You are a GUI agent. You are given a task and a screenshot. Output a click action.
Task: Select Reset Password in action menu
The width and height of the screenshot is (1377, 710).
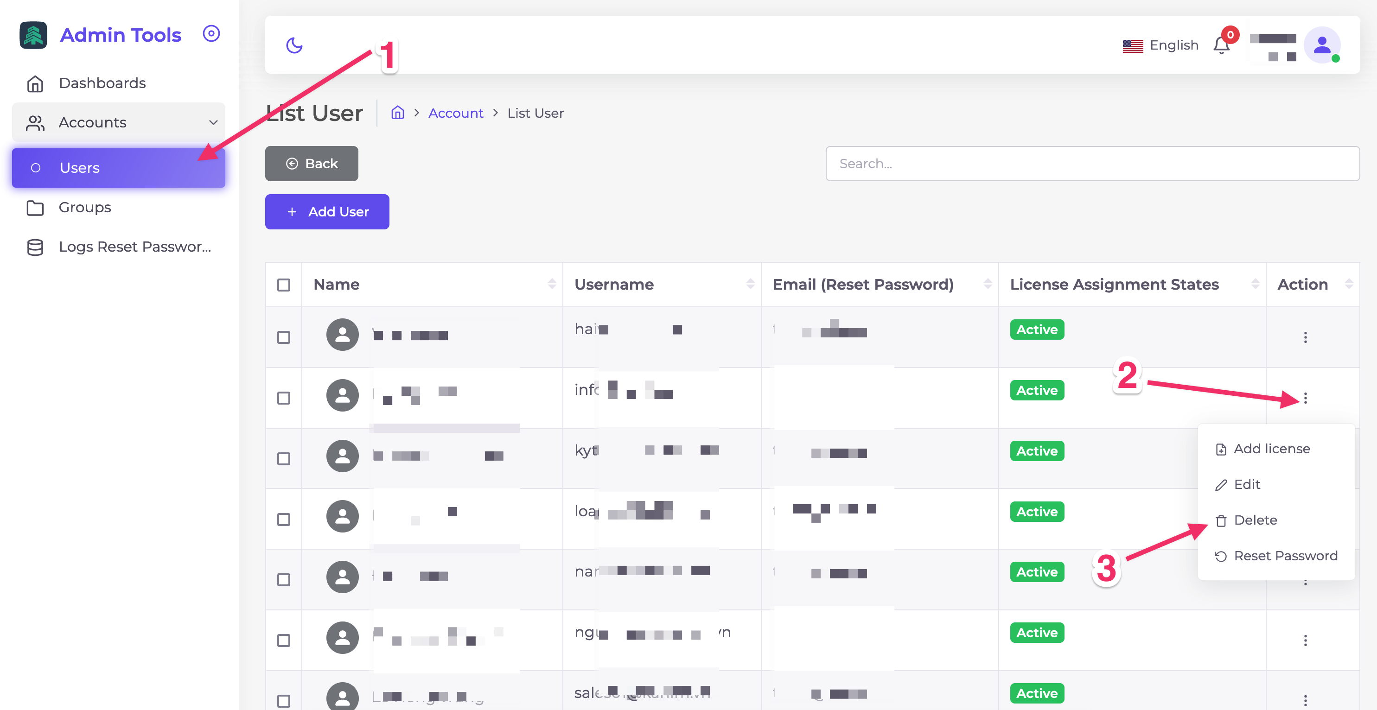[1285, 556]
